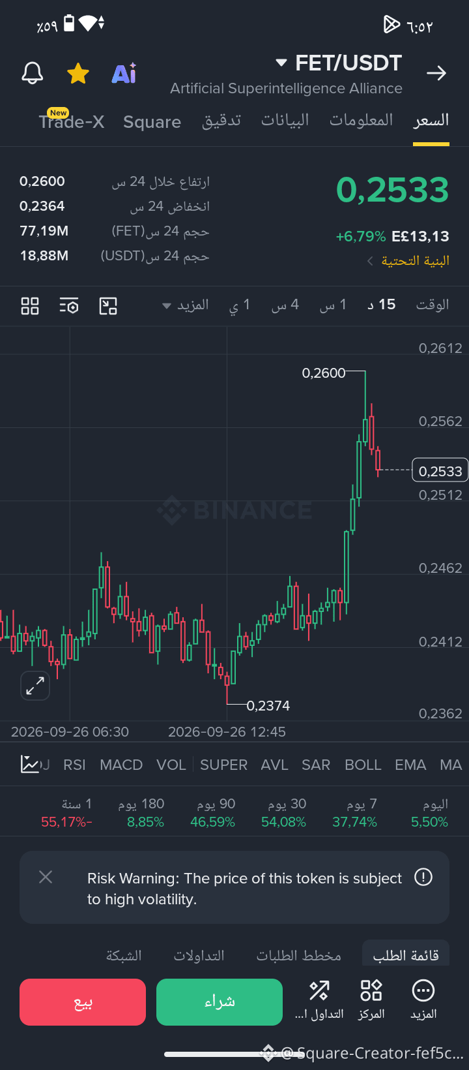
Task: Expand chart to fullscreen
Action: tap(35, 686)
